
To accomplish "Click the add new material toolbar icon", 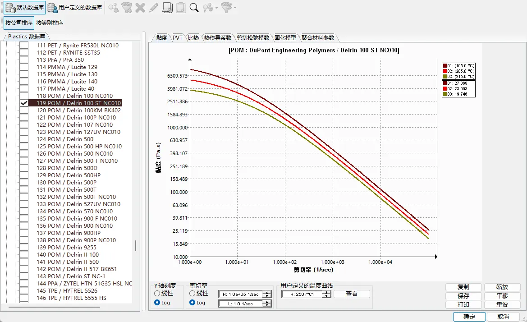I will tap(113, 7).
